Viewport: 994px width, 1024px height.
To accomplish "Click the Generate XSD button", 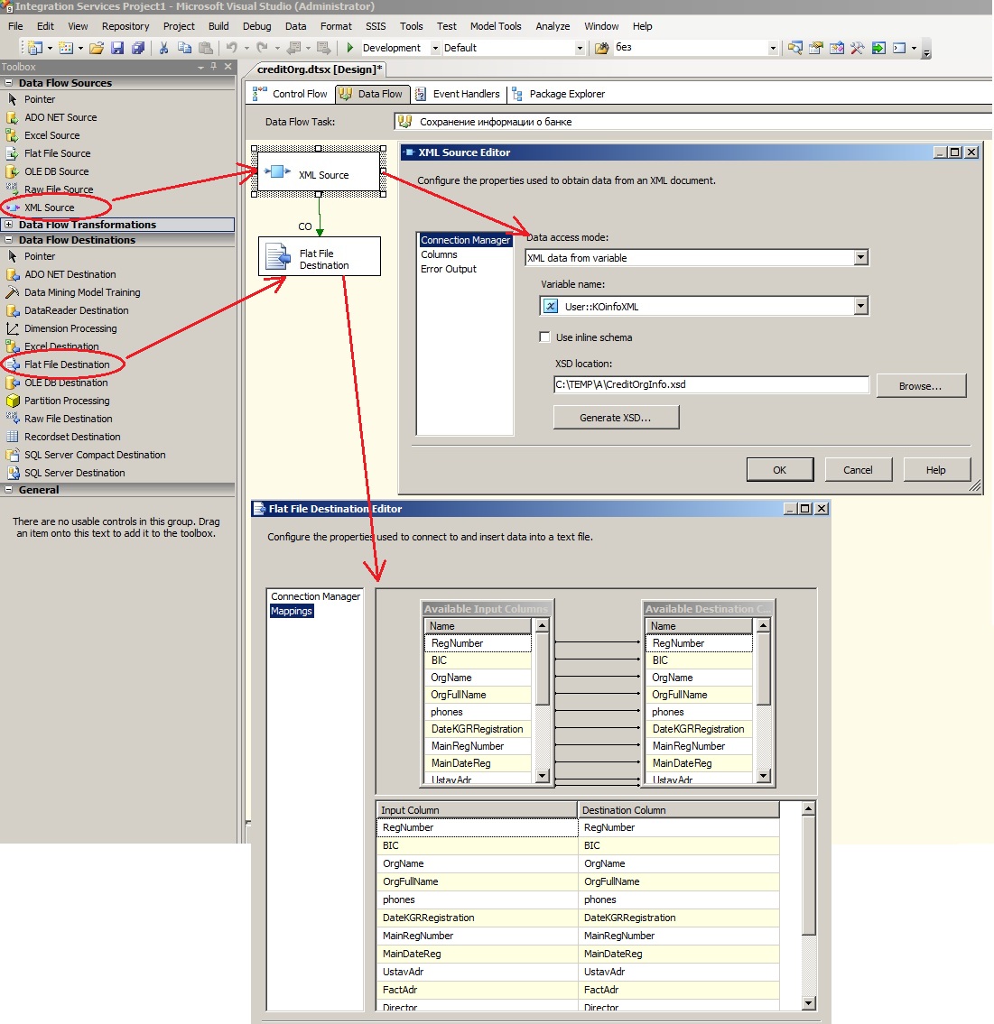I will pos(616,418).
